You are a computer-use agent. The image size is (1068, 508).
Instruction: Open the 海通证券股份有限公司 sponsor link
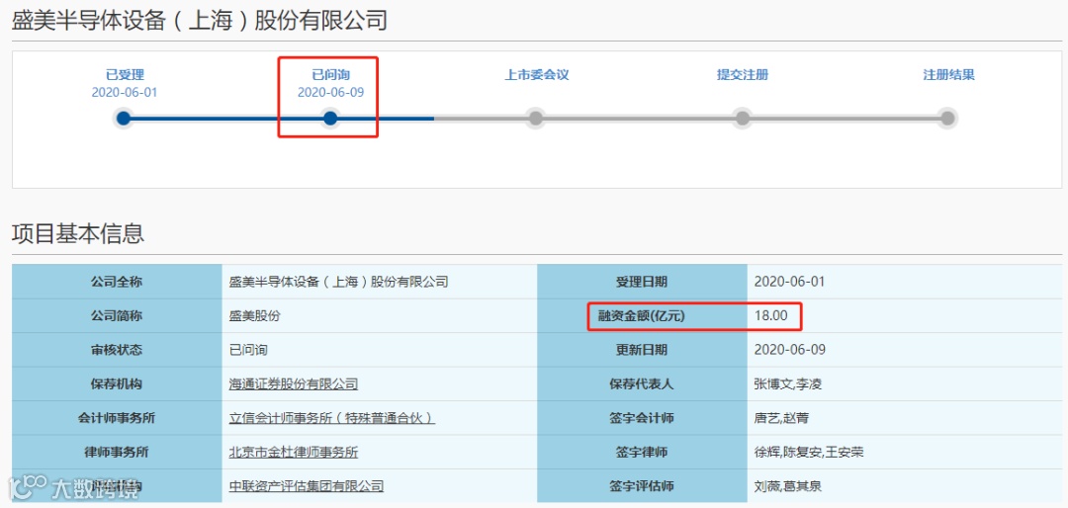(294, 384)
